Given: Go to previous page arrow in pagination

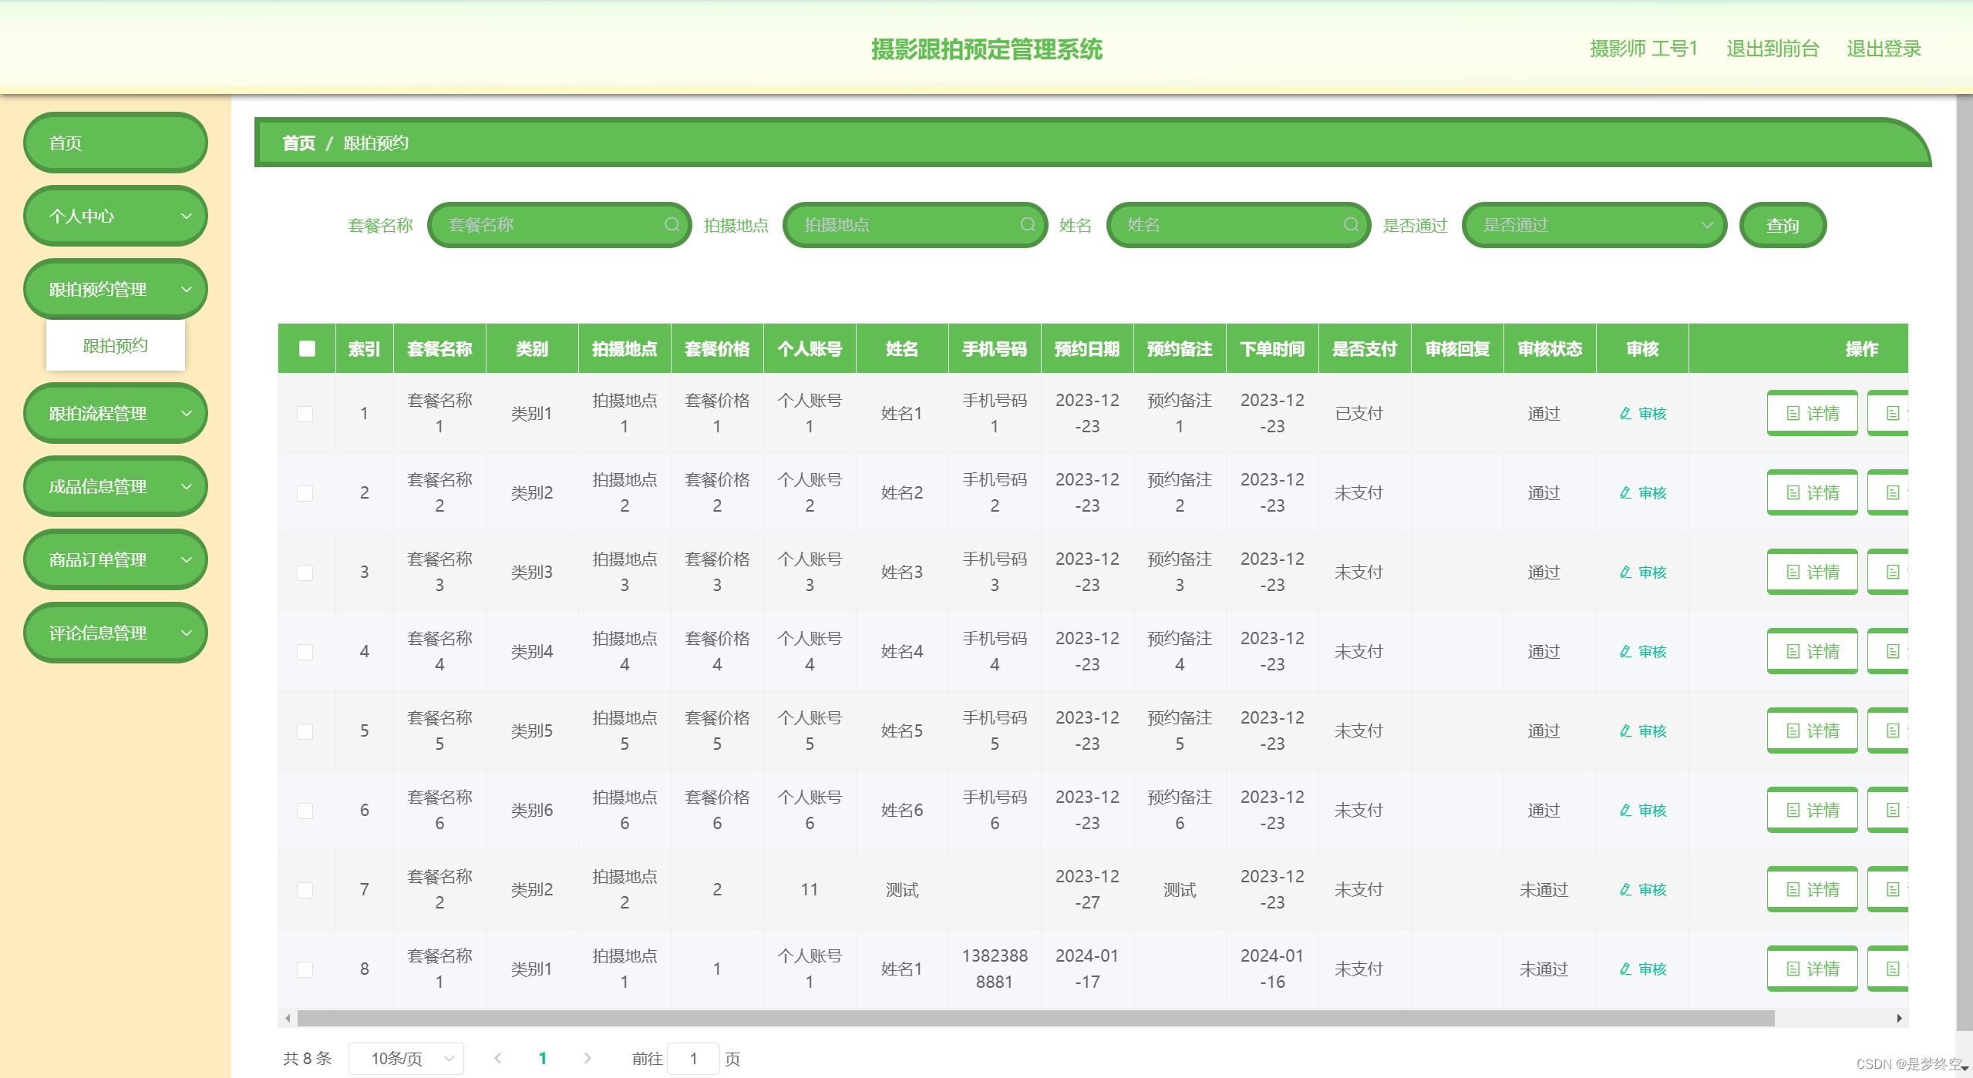Looking at the screenshot, I should click(498, 1058).
